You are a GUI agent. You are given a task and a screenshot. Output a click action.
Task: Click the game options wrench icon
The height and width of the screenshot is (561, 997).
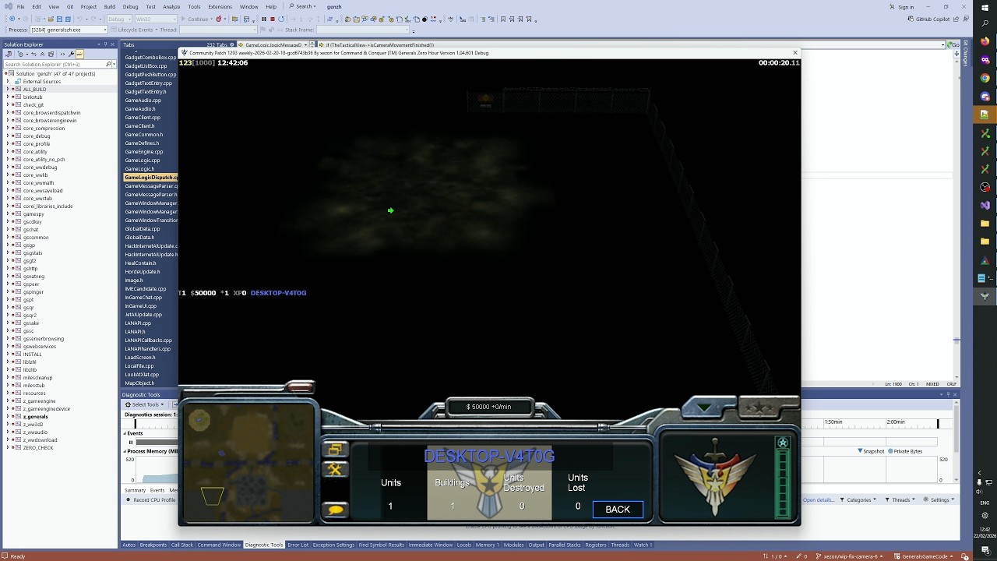coord(335,469)
